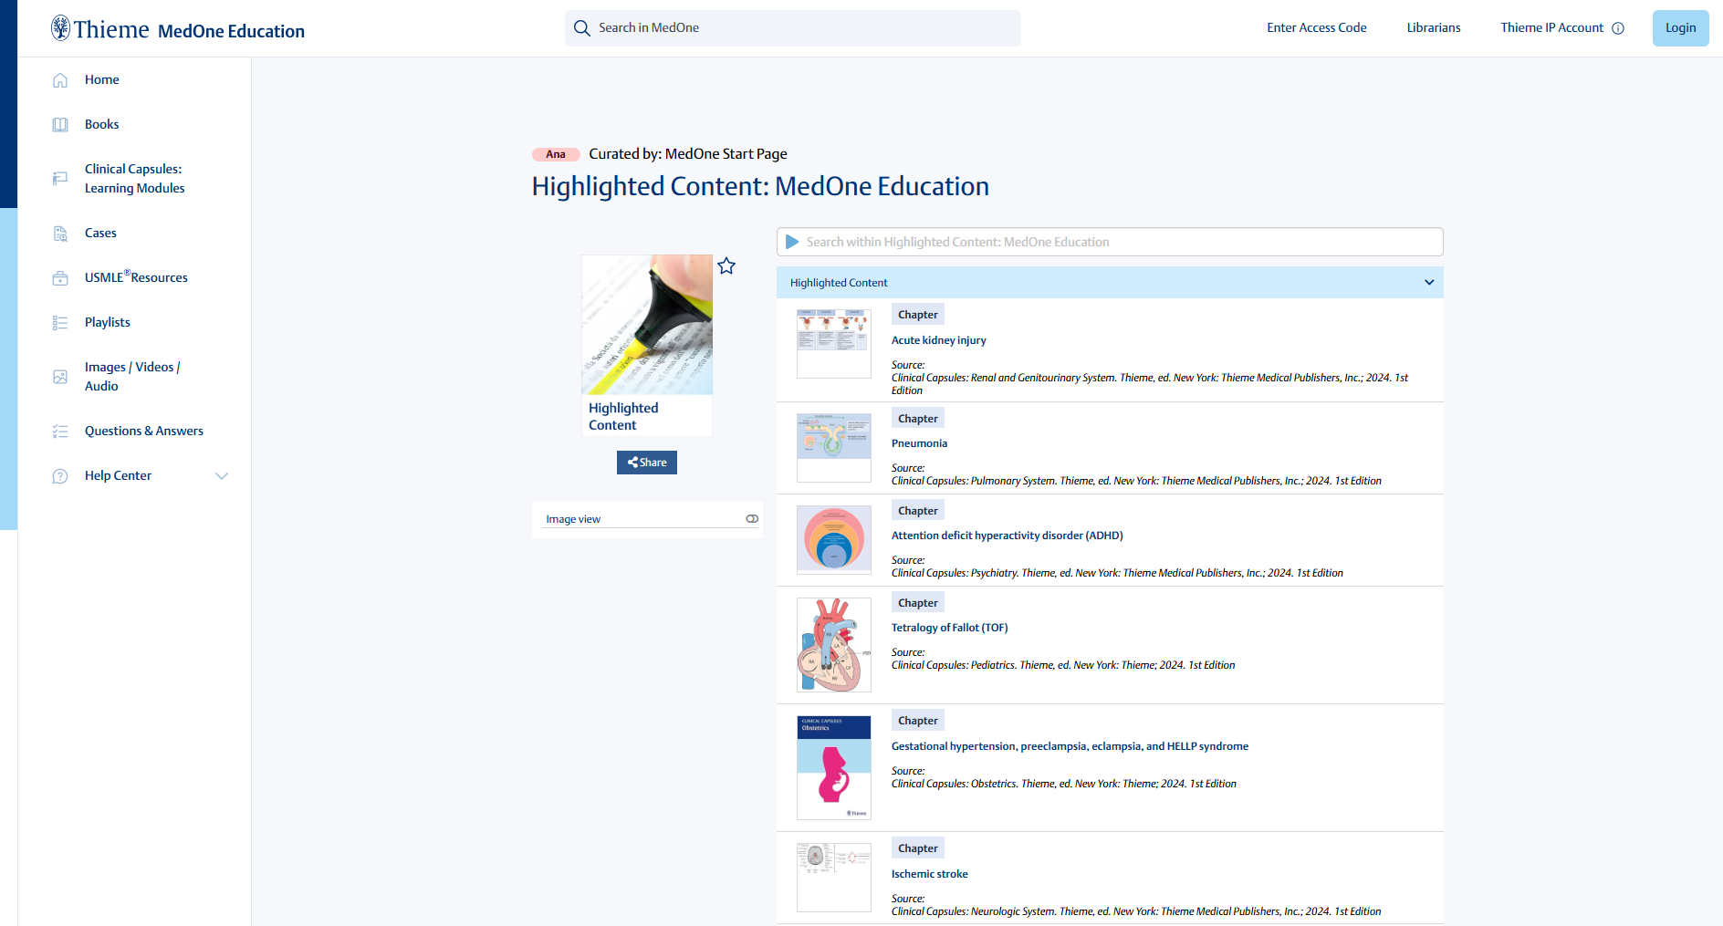Open Home in the sidebar
The width and height of the screenshot is (1723, 926).
point(102,79)
